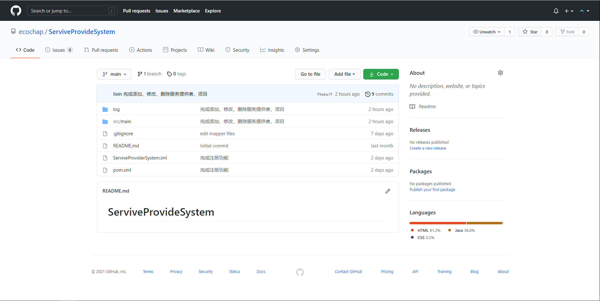600x301 pixels.
Task: Open the Contact GitHub footer link
Action: (349, 272)
